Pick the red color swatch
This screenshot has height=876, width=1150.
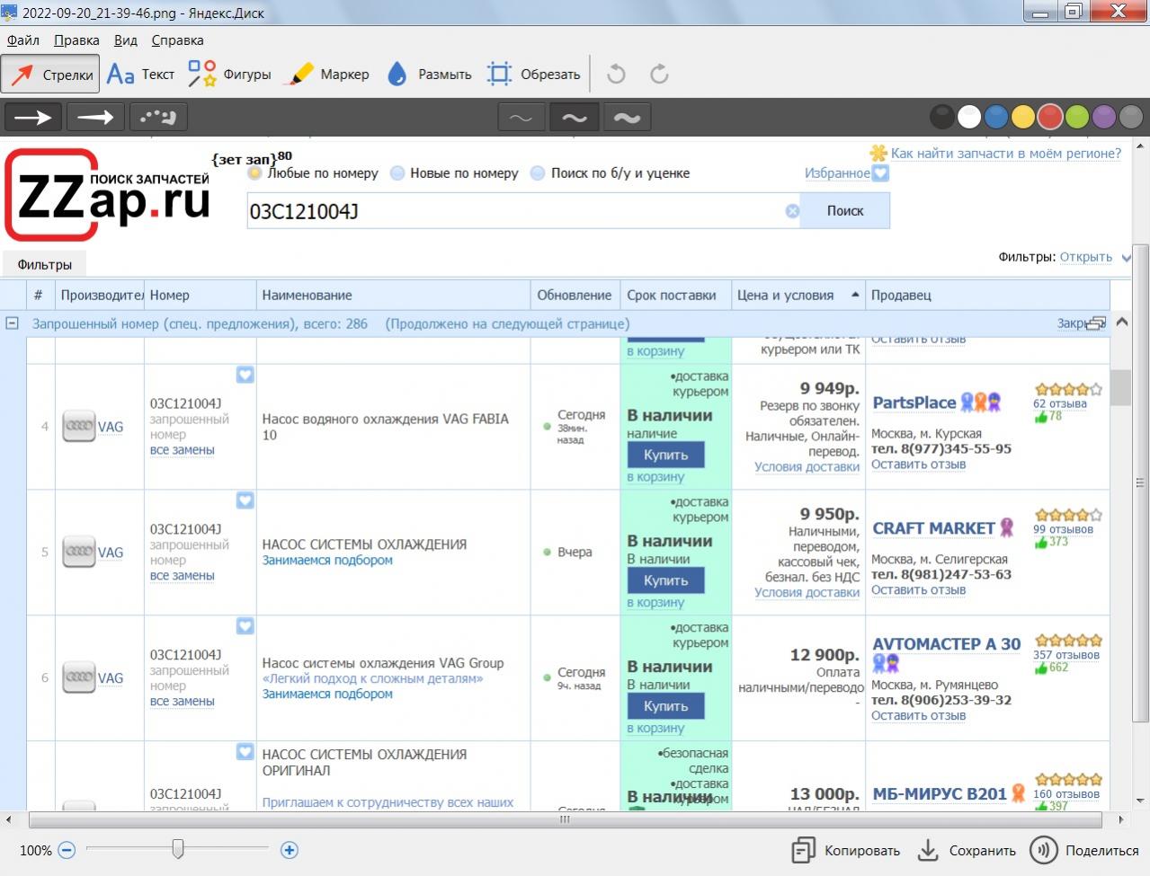point(1050,117)
